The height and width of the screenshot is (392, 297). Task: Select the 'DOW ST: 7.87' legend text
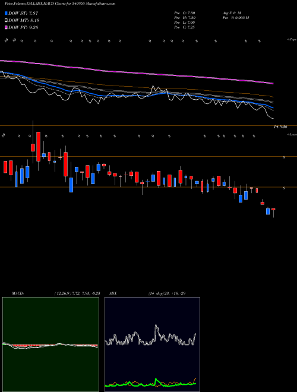[x=23, y=13]
